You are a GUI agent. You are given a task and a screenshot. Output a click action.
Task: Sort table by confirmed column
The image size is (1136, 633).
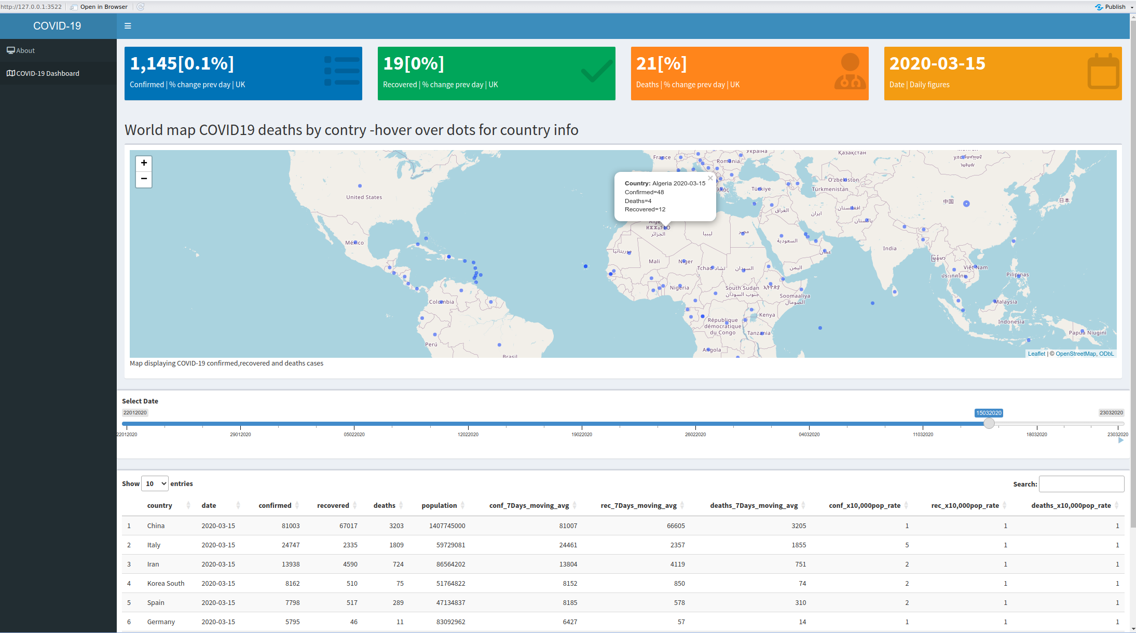(x=275, y=505)
